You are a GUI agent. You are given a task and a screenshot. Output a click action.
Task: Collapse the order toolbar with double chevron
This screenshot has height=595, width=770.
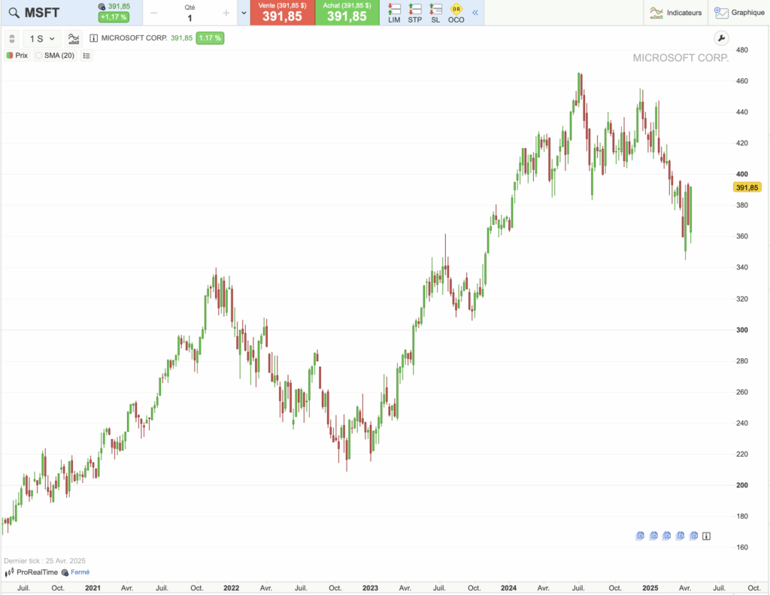(x=475, y=13)
